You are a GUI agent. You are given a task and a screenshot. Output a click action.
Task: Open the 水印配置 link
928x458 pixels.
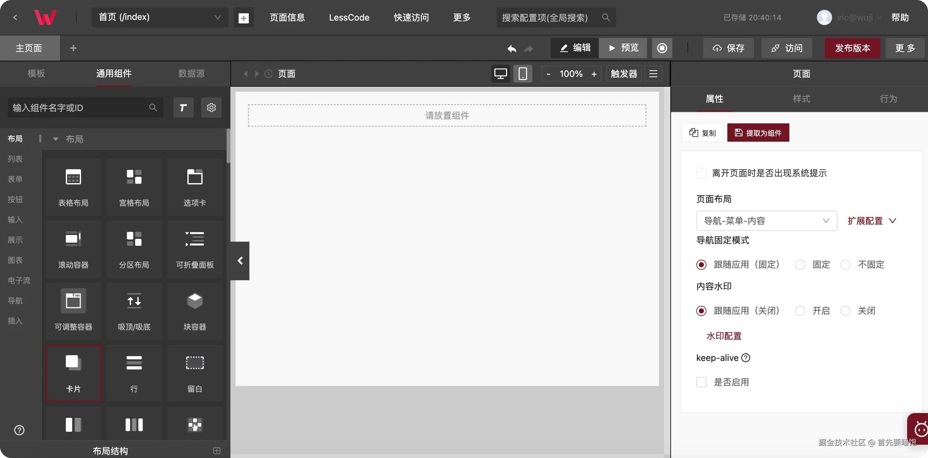coord(724,336)
